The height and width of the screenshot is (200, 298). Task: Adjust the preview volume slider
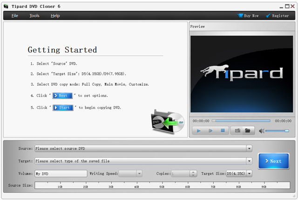pos(278,131)
